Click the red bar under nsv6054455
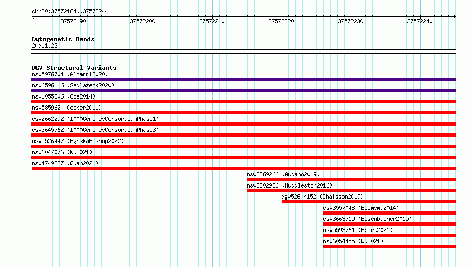The width and height of the screenshot is (471, 267). coord(390,246)
